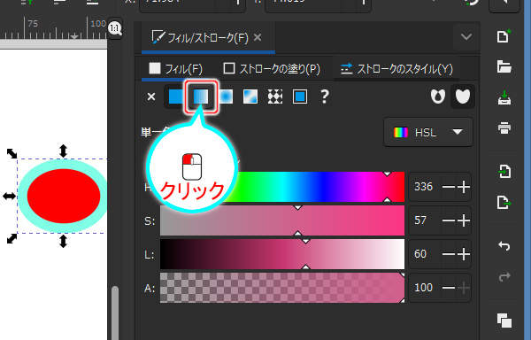This screenshot has height=340, width=531.
Task: Click the new document icon
Action: pos(504,36)
